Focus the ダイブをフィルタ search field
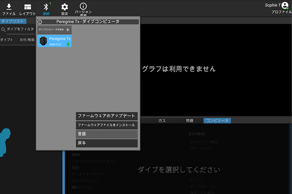This screenshot has width=292, height=194. click(x=20, y=29)
